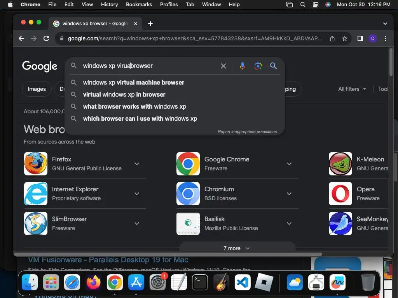Viewport: 398px width, 298px height.
Task: Bookmark this page with the star icon
Action: click(x=344, y=38)
